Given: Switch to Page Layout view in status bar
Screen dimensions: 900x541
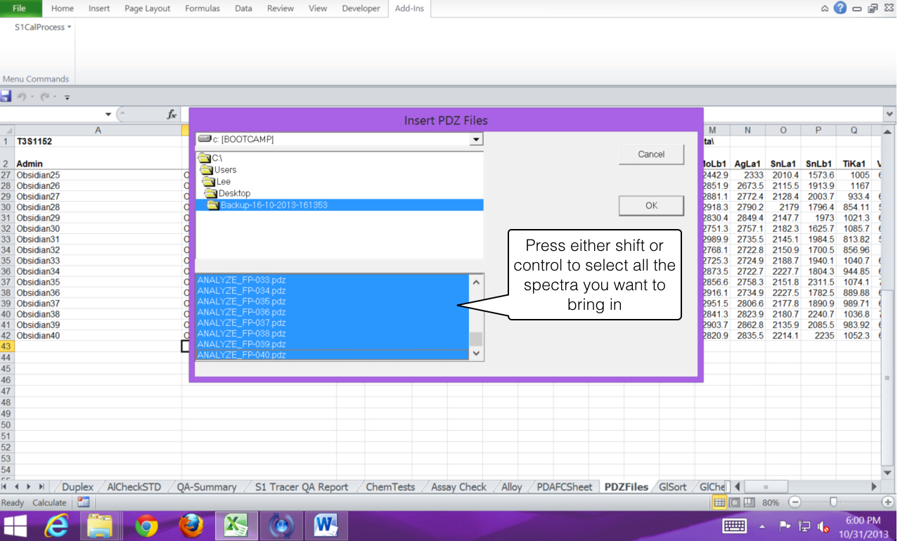Looking at the screenshot, I should click(x=734, y=502).
